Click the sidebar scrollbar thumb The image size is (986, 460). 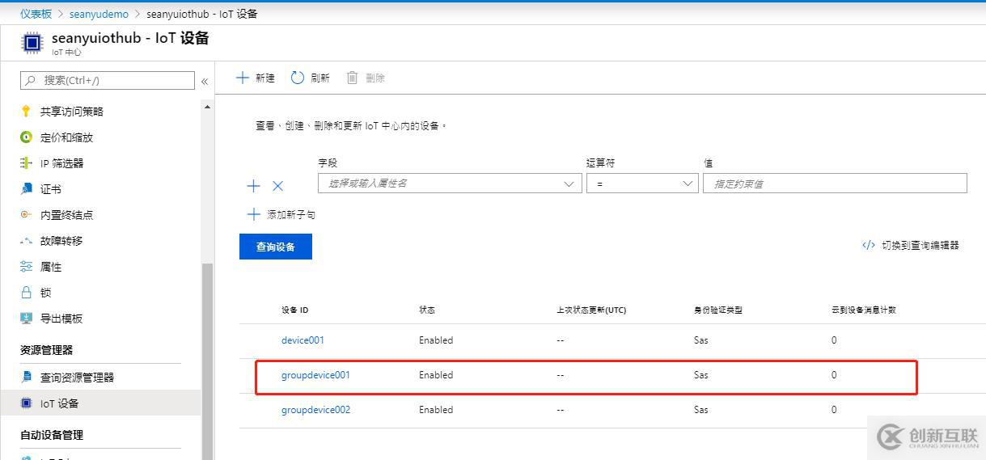point(207,361)
